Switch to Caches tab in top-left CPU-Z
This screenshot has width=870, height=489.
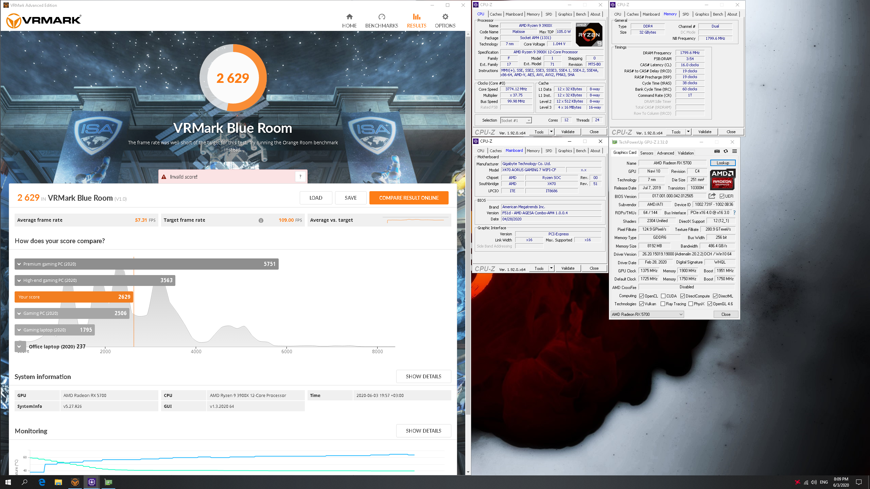point(495,14)
